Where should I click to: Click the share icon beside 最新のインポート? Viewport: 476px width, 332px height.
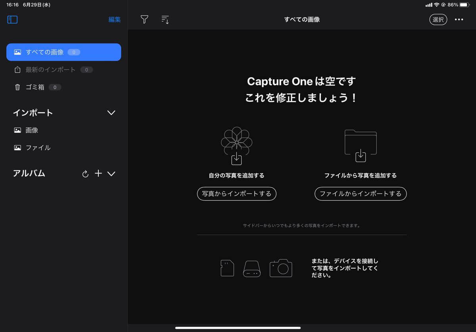(x=17, y=69)
